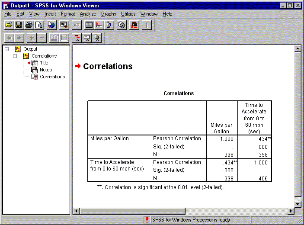Collapse the Output root node

click(x=7, y=49)
